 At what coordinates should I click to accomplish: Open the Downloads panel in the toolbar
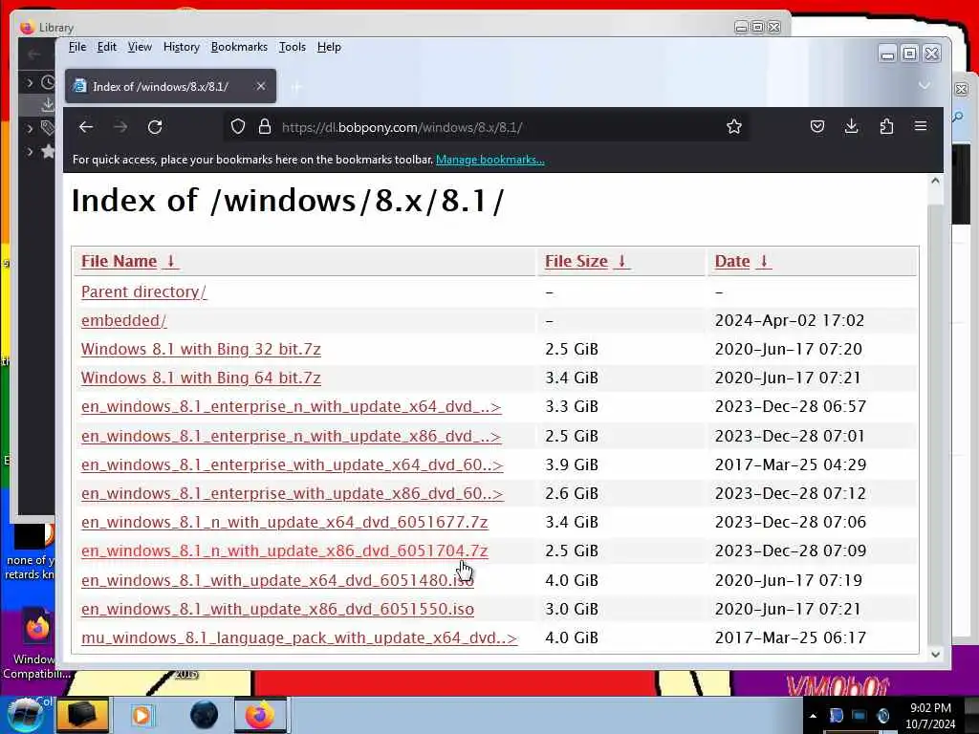tap(851, 127)
